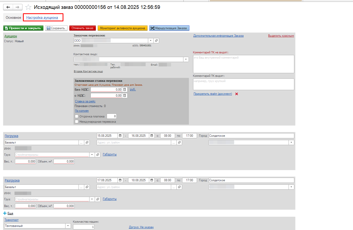Click the Ставка за рейс link
This screenshot has height=230, width=353.
point(85,101)
